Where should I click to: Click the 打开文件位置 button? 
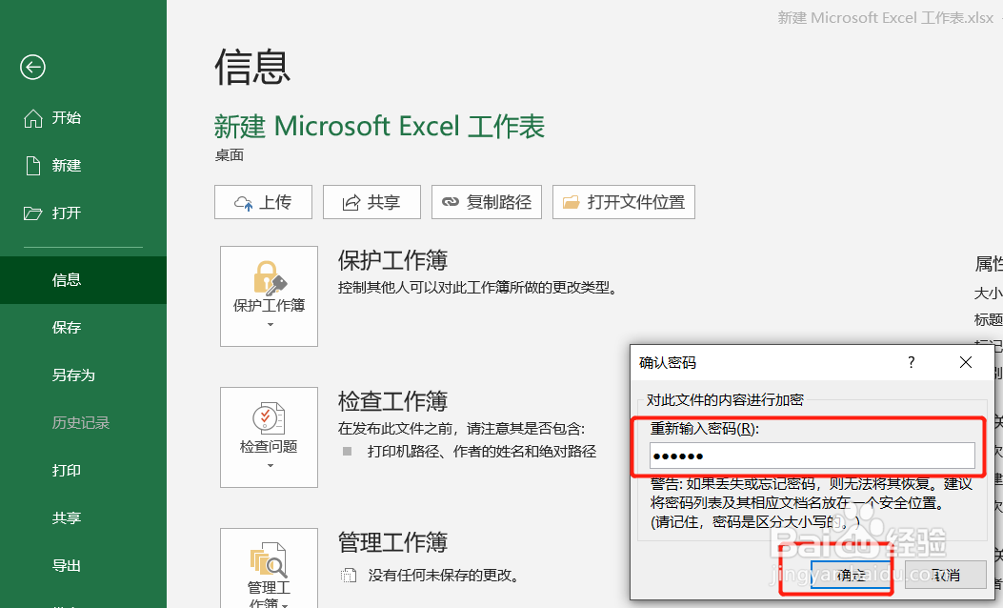click(624, 202)
